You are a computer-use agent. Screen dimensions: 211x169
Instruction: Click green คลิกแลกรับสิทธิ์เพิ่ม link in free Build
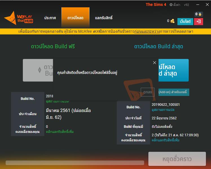coord(60,131)
